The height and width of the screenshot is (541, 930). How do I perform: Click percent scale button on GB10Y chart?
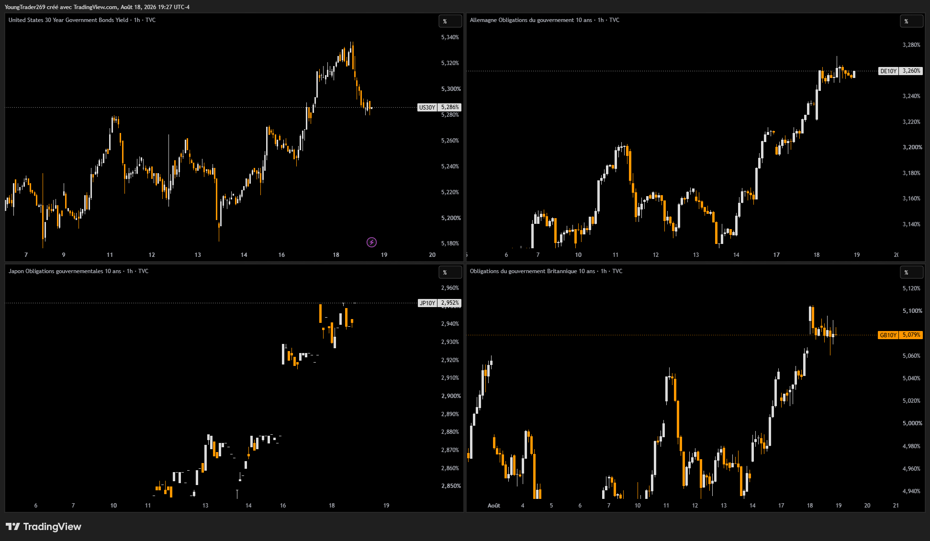point(911,272)
